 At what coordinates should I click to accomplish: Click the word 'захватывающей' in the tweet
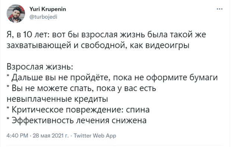coord(39,46)
